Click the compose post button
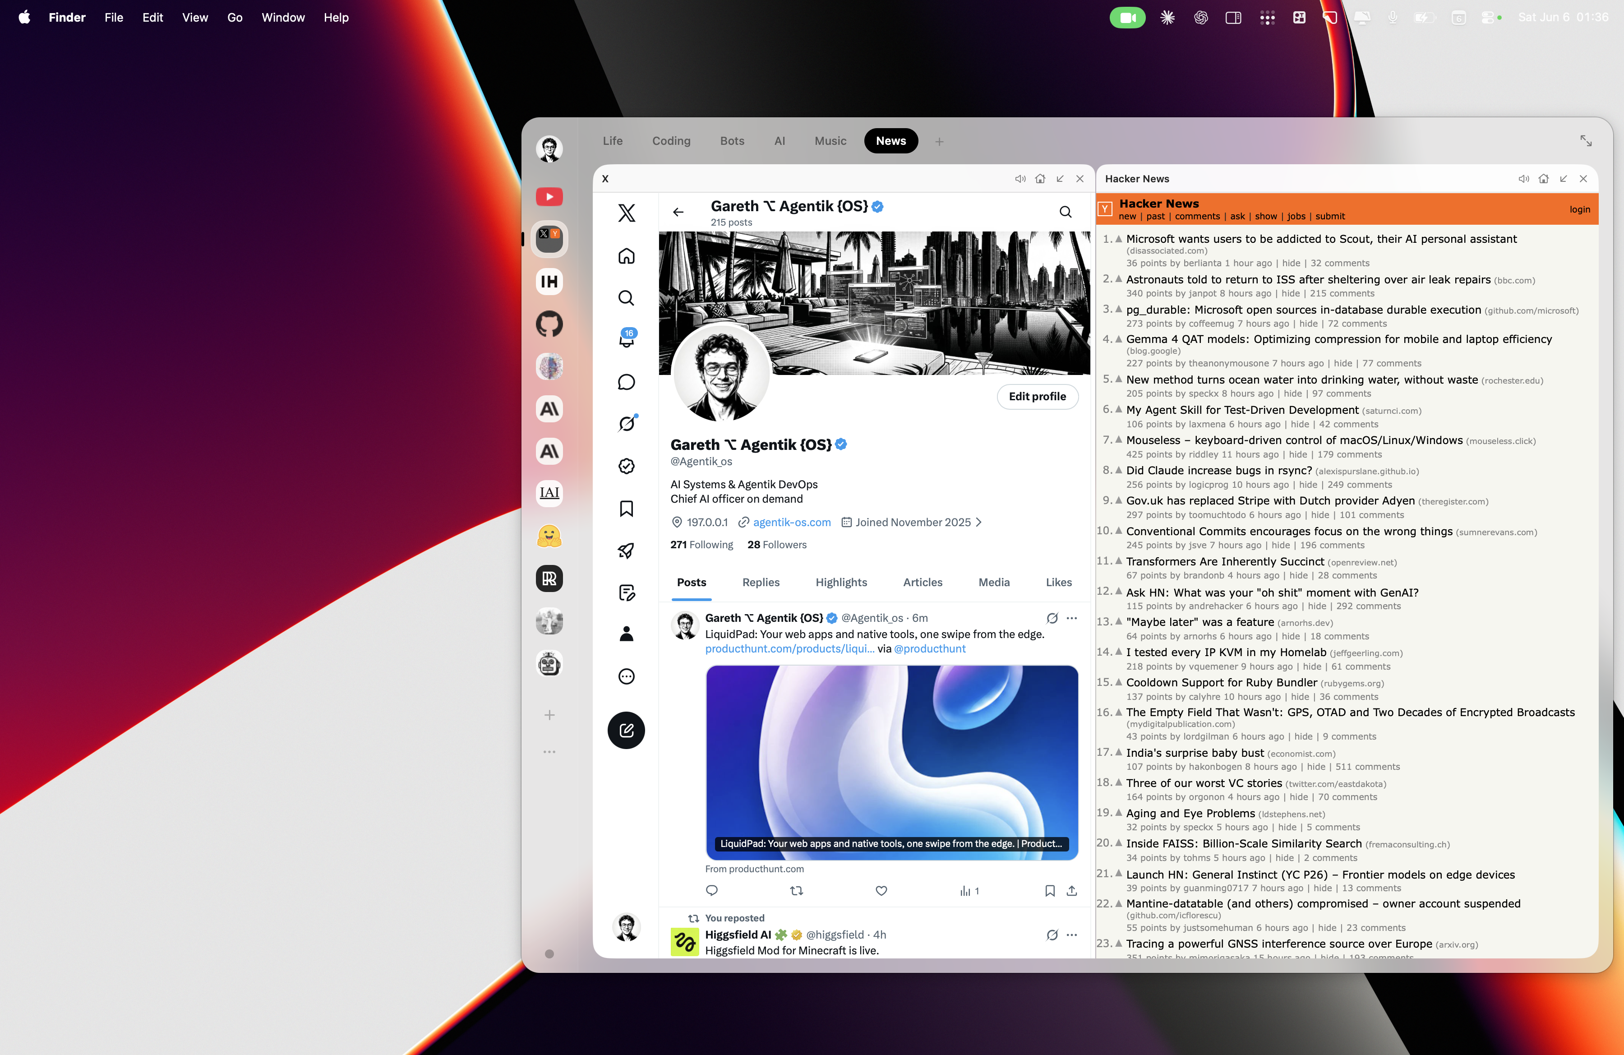1624x1055 pixels. [627, 730]
